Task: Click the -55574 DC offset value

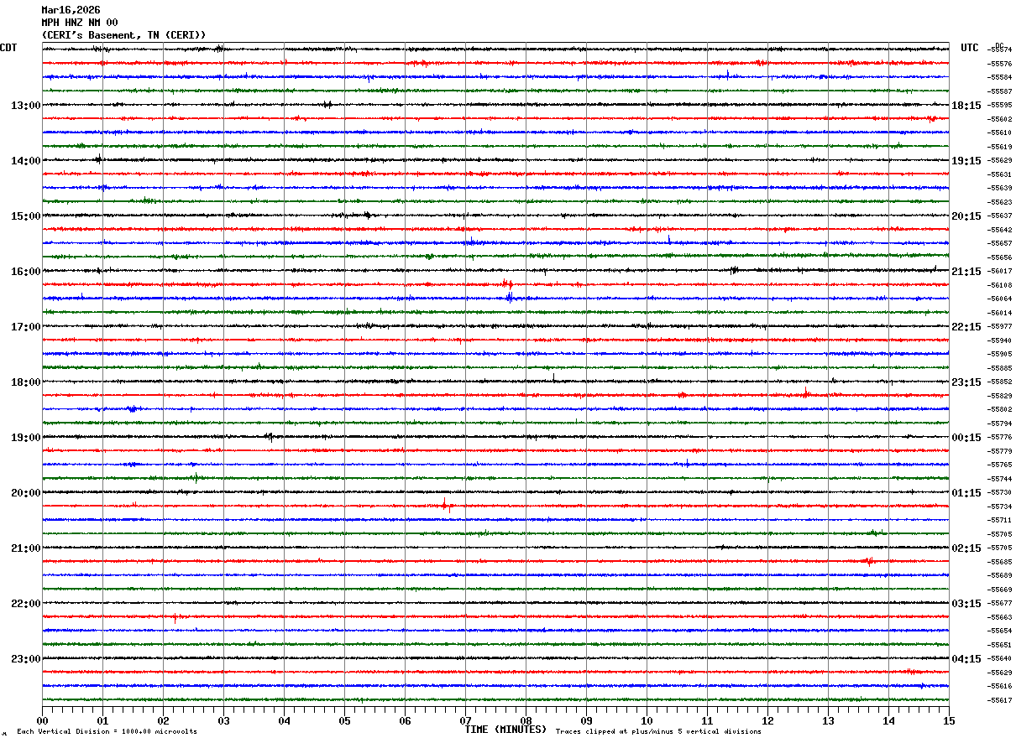Action: (x=1000, y=50)
